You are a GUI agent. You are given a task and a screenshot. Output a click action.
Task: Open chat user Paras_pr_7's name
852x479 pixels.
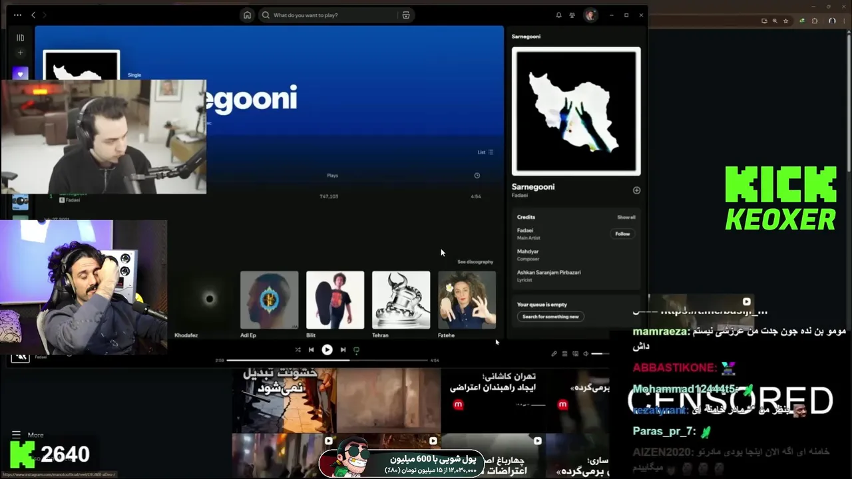point(664,431)
